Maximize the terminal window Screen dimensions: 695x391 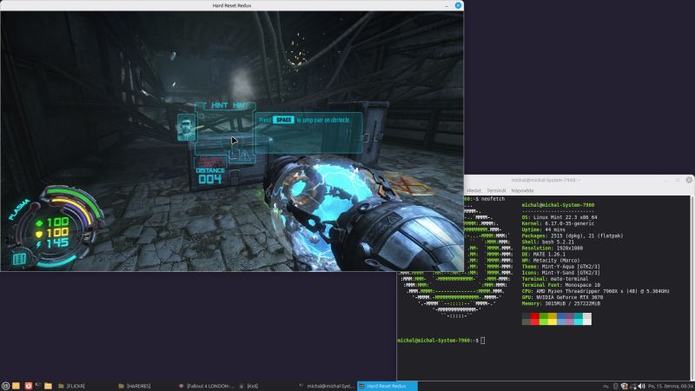pyautogui.click(x=678, y=180)
